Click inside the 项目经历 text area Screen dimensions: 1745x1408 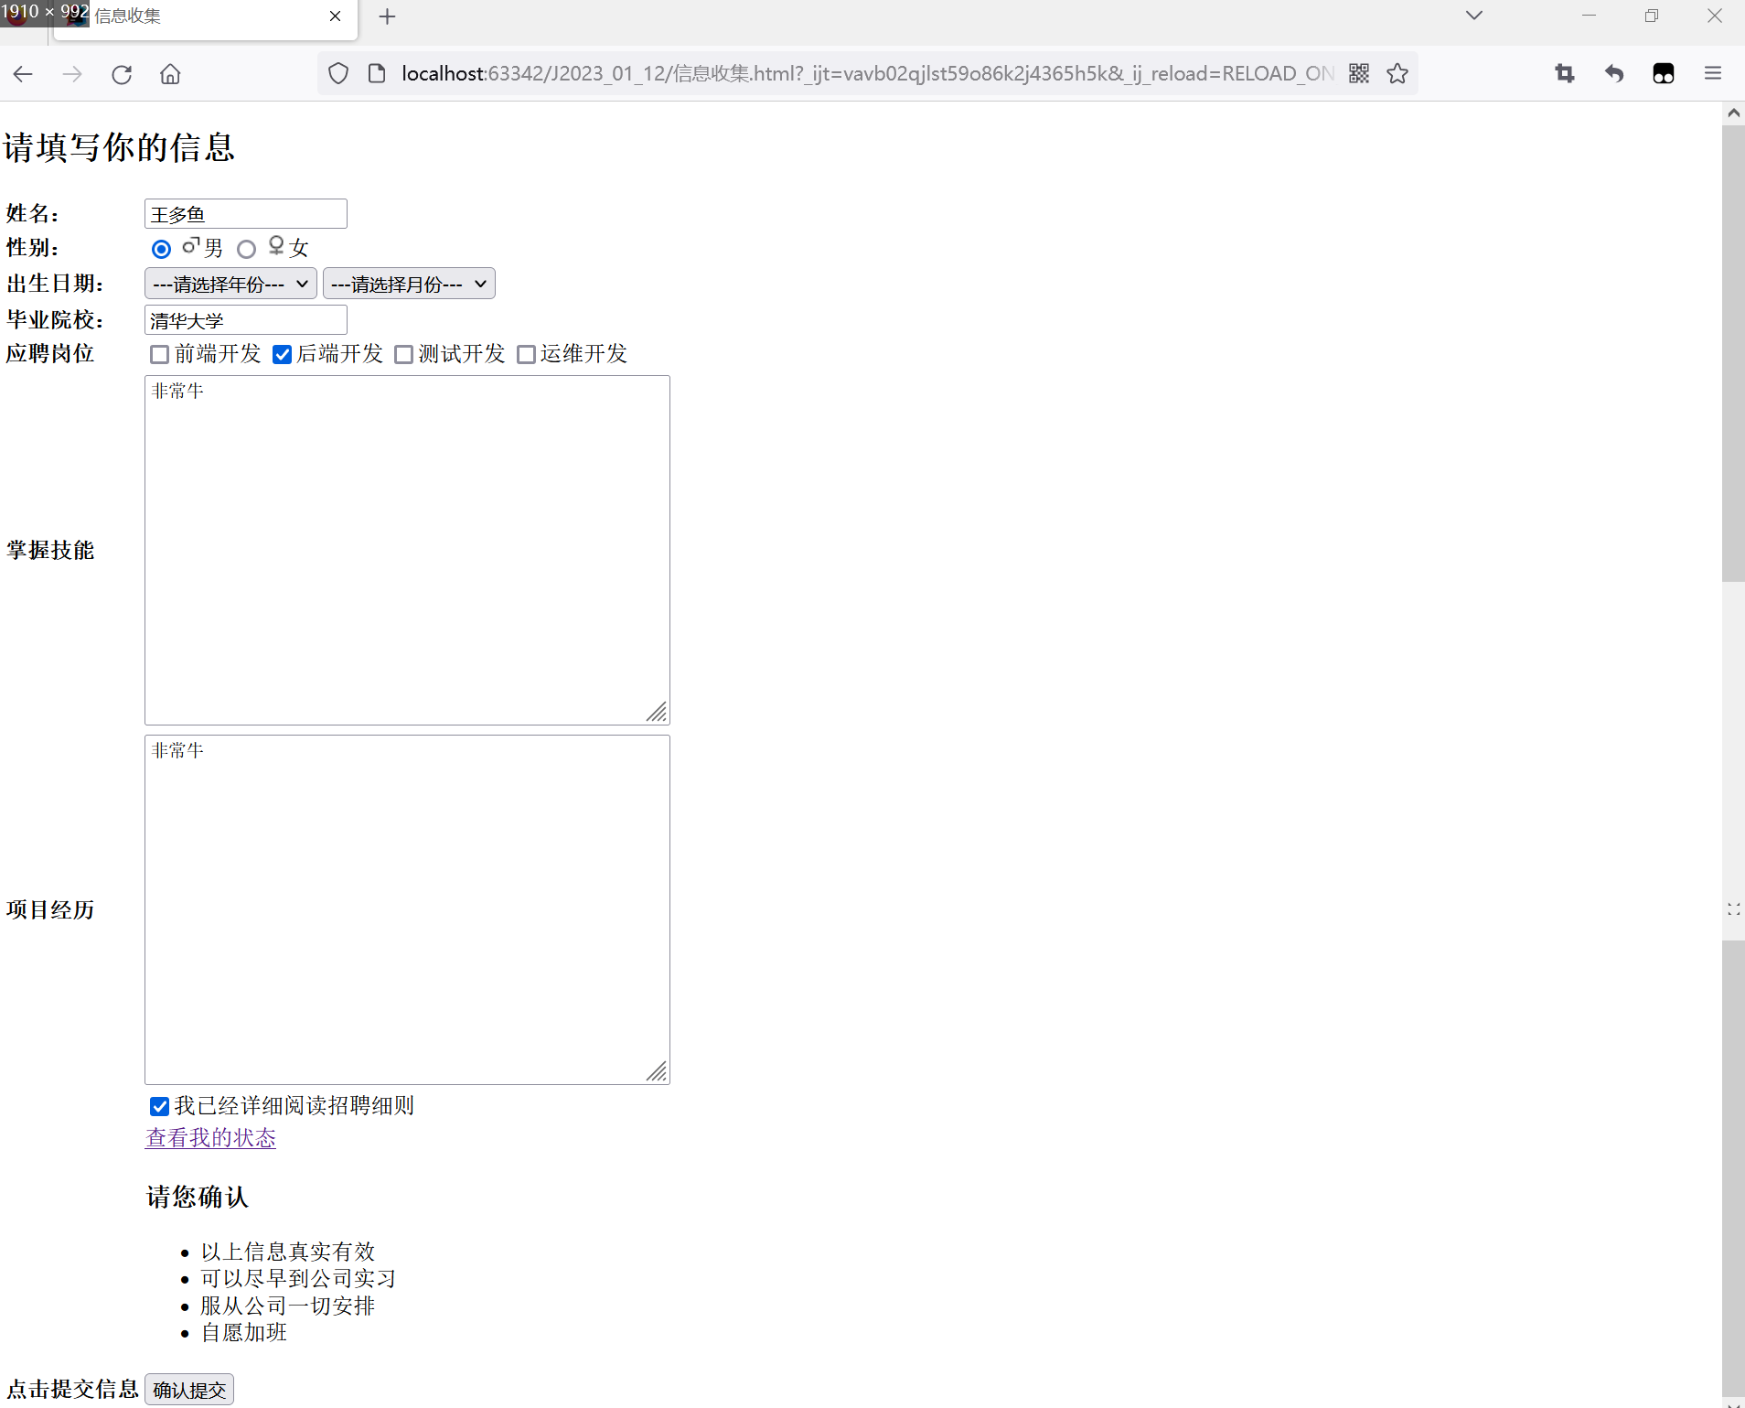407,909
